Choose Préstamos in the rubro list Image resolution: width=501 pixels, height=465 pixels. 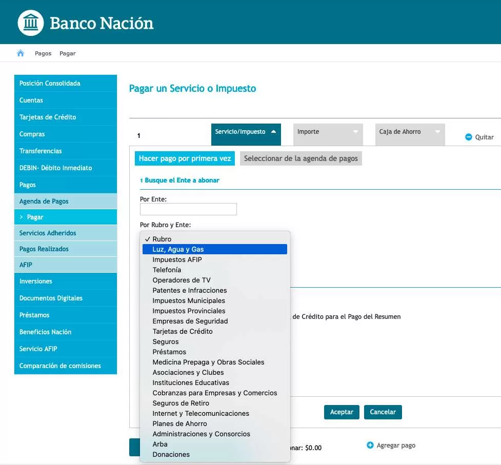click(x=215, y=352)
